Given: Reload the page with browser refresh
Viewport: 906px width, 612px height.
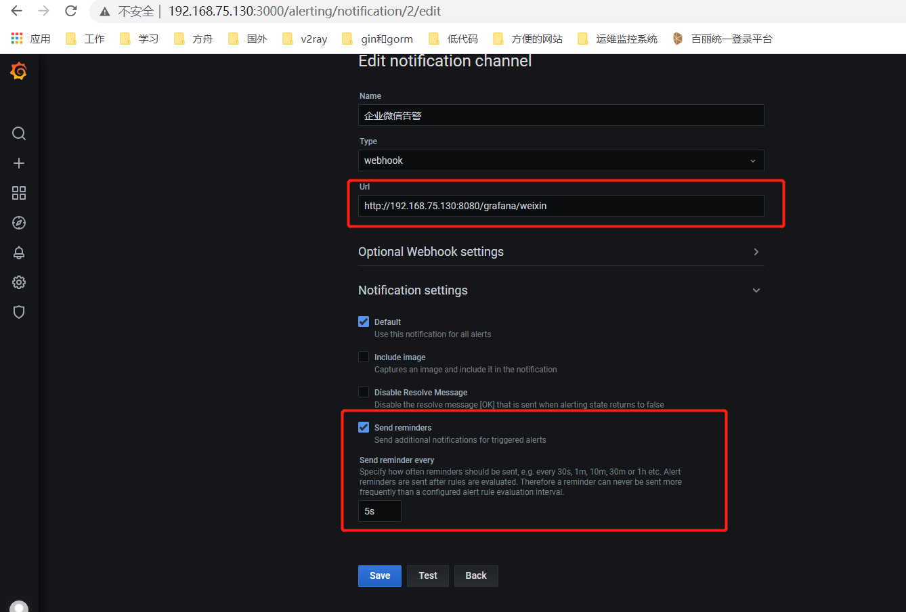Looking at the screenshot, I should 71,11.
